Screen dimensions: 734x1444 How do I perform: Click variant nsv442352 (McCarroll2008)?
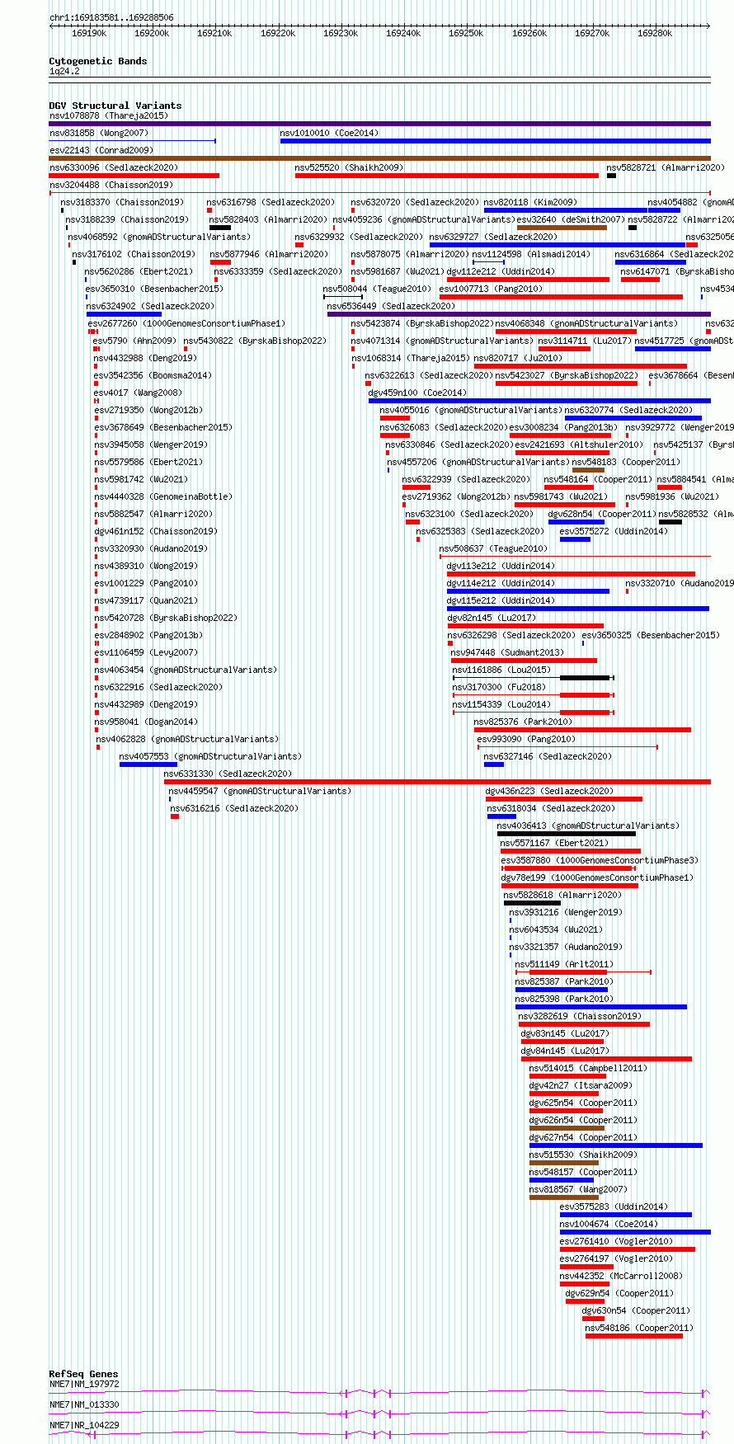[x=621, y=1276]
